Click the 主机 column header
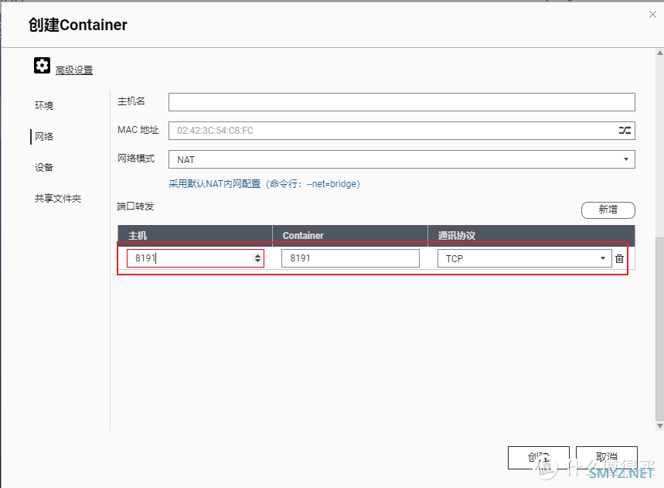Screen dimensions: 664x488 195,236
